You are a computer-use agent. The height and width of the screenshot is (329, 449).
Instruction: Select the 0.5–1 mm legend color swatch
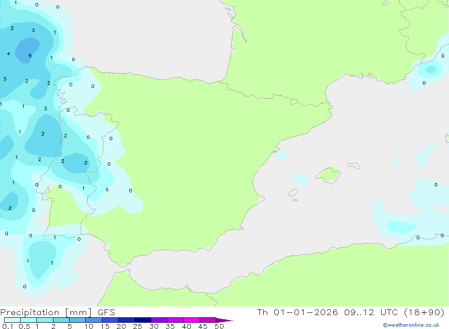(x=29, y=320)
